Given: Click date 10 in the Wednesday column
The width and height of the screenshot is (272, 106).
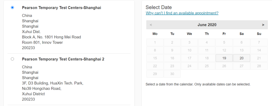Looking at the screenshot, I should 189,50.
